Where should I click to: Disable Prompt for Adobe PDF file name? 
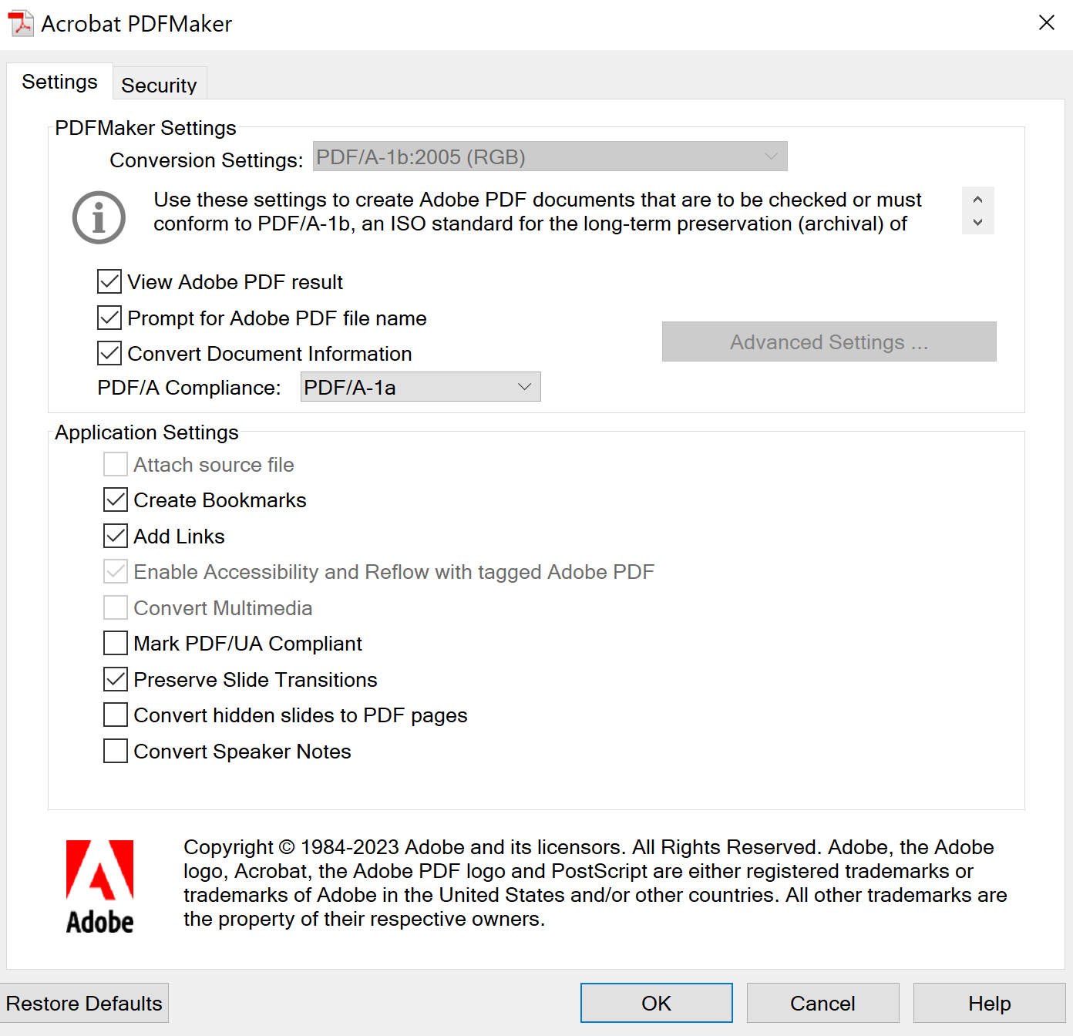pos(109,318)
